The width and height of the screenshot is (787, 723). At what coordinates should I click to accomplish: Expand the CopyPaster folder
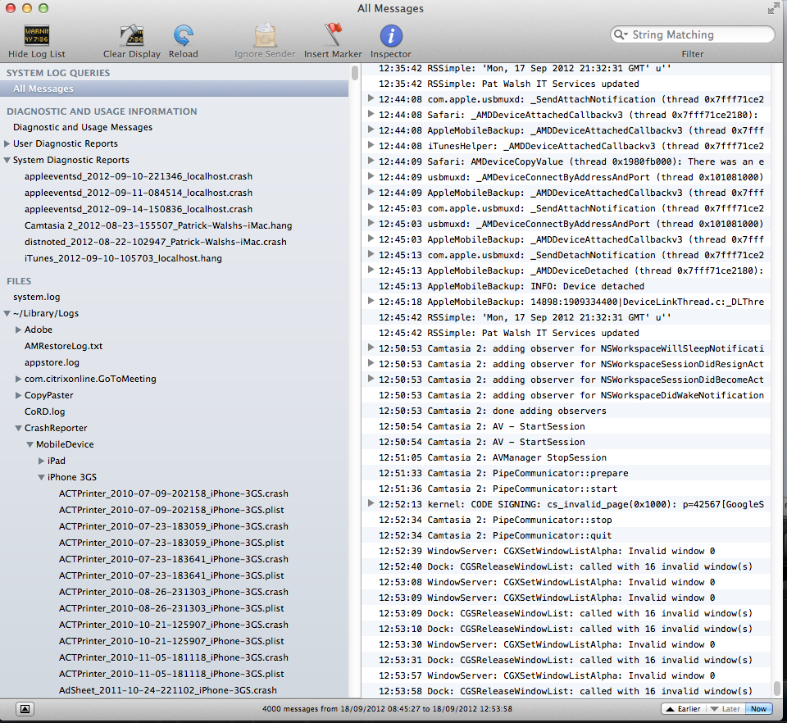(x=19, y=395)
